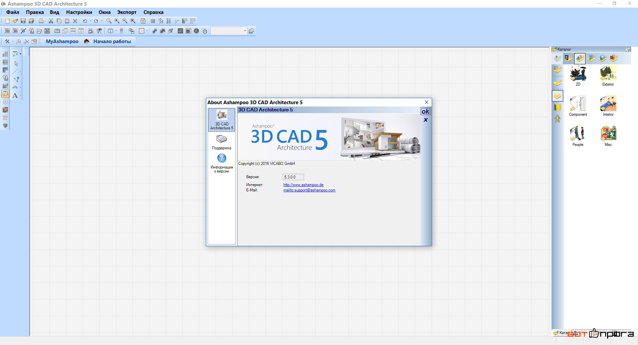Select Информация о версии in About dialog
Image resolution: width=638 pixels, height=345 pixels.
click(222, 163)
